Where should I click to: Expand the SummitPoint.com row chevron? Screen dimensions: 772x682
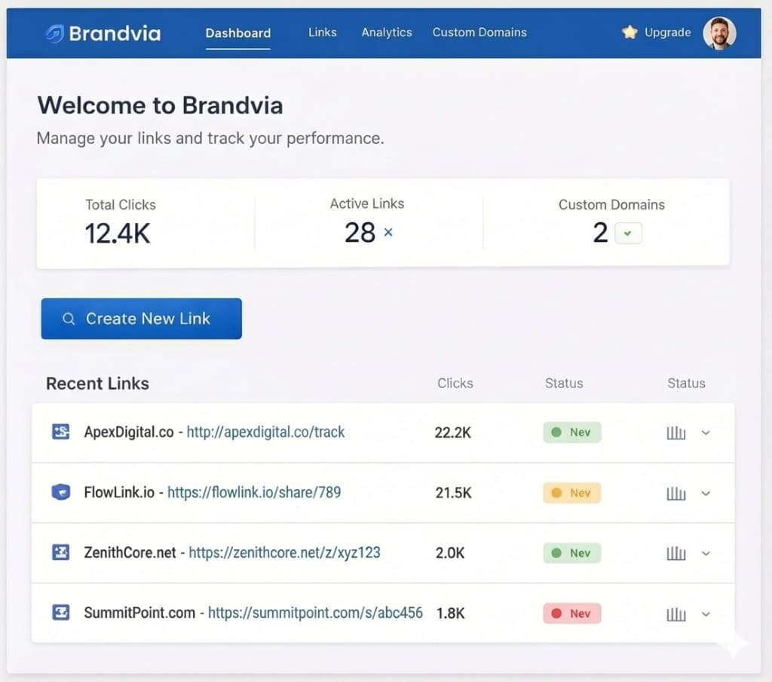[x=706, y=614]
